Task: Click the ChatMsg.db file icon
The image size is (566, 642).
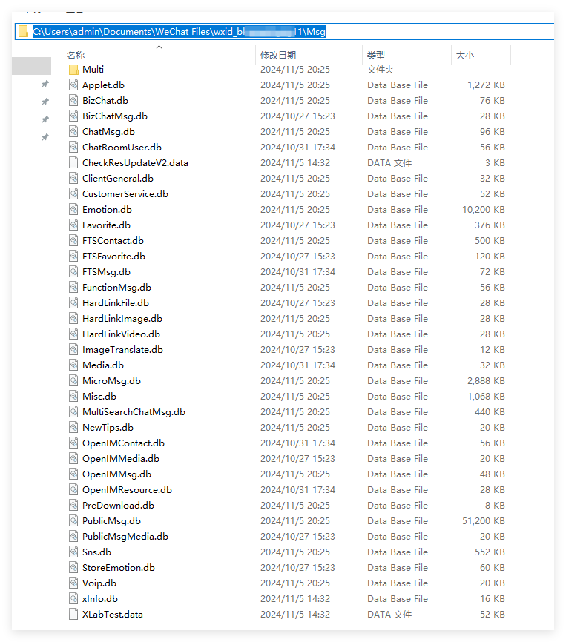Action: coord(73,132)
